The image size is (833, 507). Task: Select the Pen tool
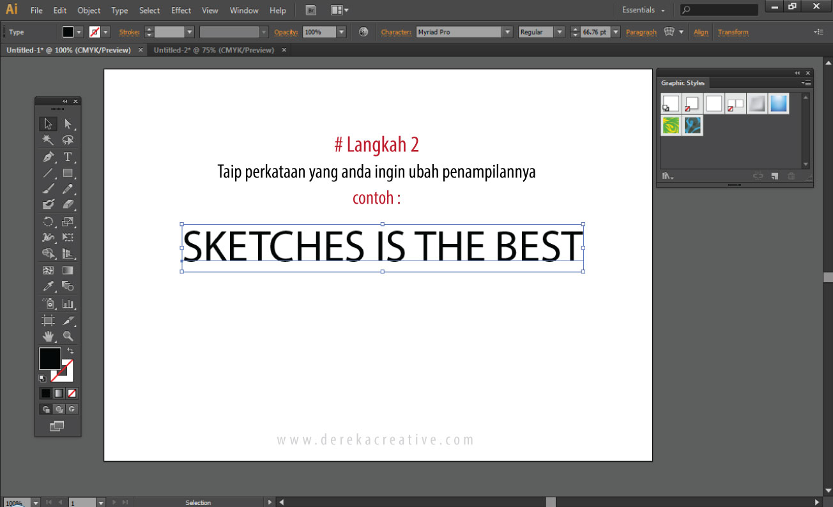point(48,157)
